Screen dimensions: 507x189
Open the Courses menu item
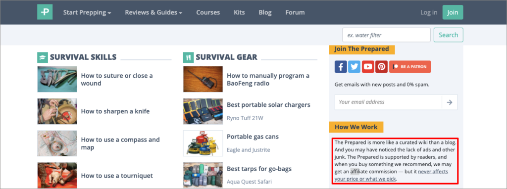[208, 12]
